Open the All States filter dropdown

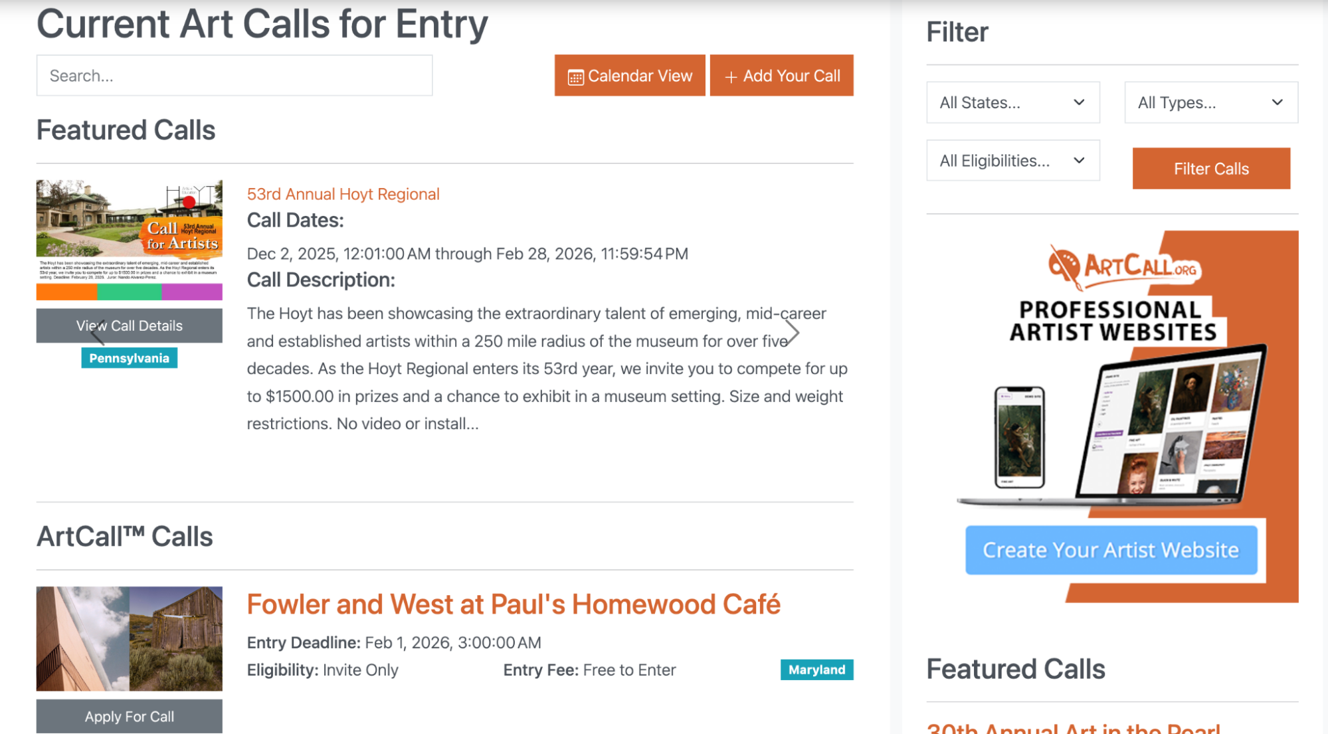pyautogui.click(x=1012, y=102)
